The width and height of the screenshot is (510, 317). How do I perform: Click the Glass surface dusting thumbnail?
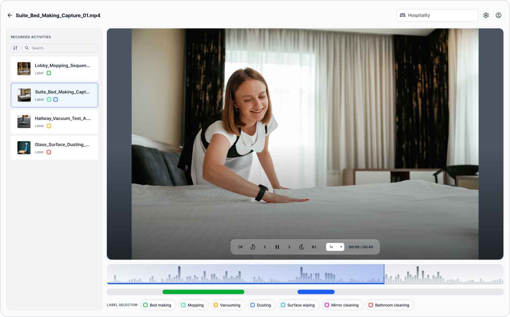(x=24, y=148)
